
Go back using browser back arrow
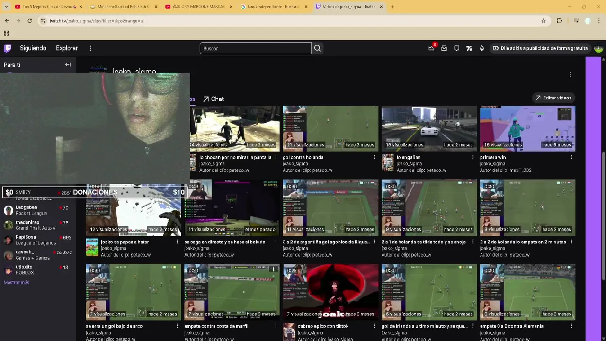click(7, 21)
